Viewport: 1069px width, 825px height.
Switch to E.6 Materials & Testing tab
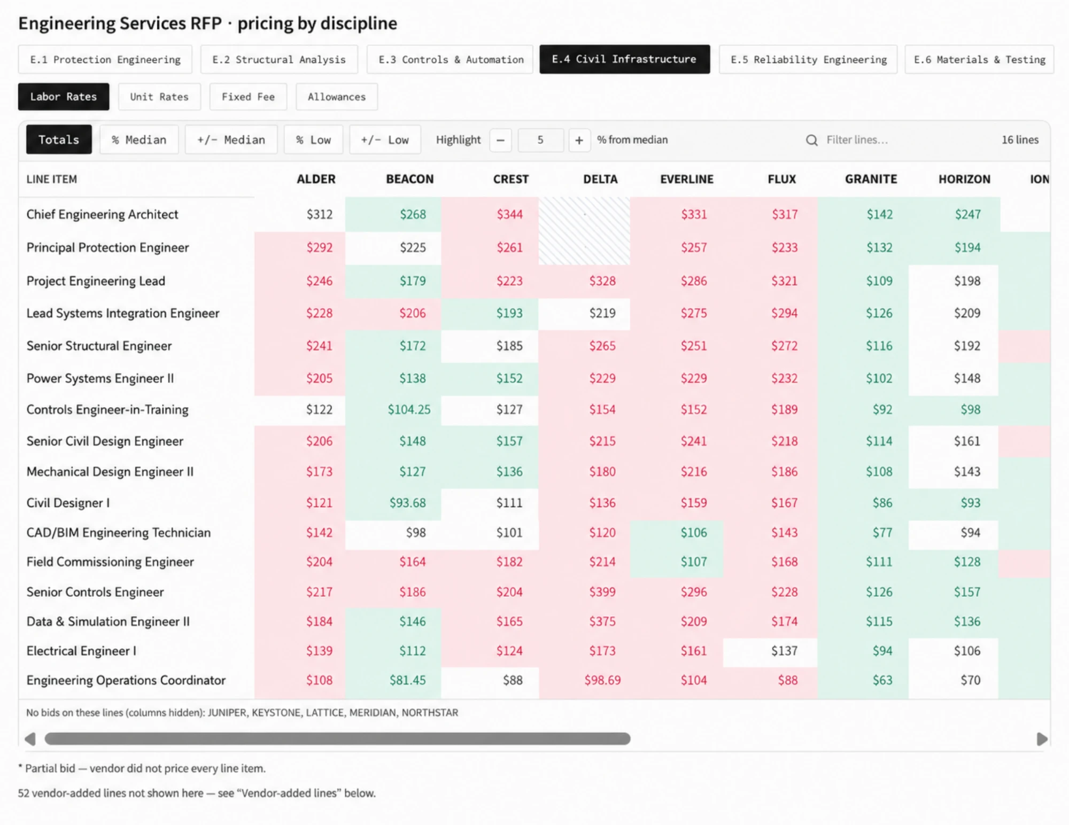(x=979, y=59)
